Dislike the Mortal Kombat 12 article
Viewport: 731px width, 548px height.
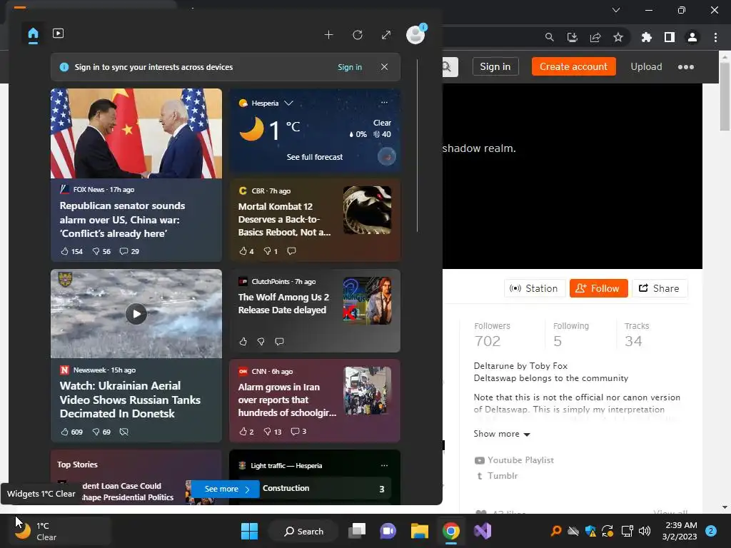click(x=271, y=251)
